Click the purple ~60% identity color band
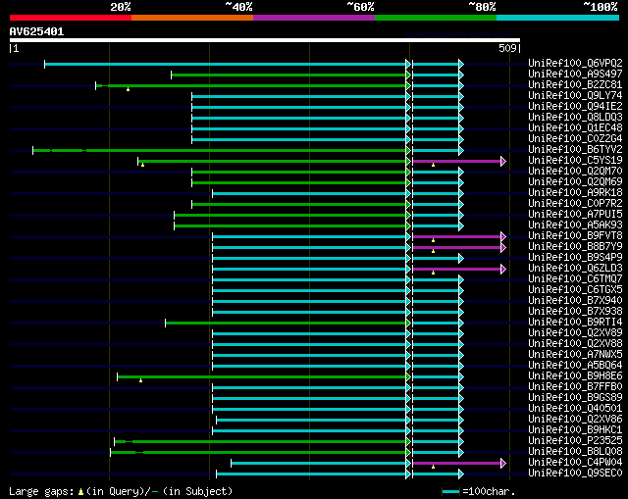Screen dimensions: 628x499 coord(314,18)
